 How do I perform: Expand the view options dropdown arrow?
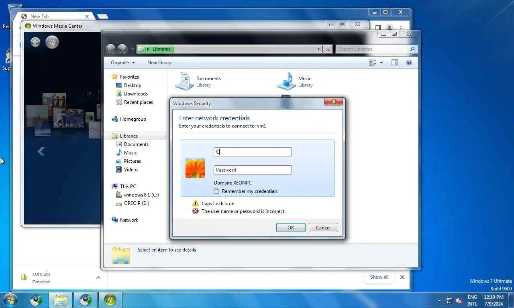(381, 63)
